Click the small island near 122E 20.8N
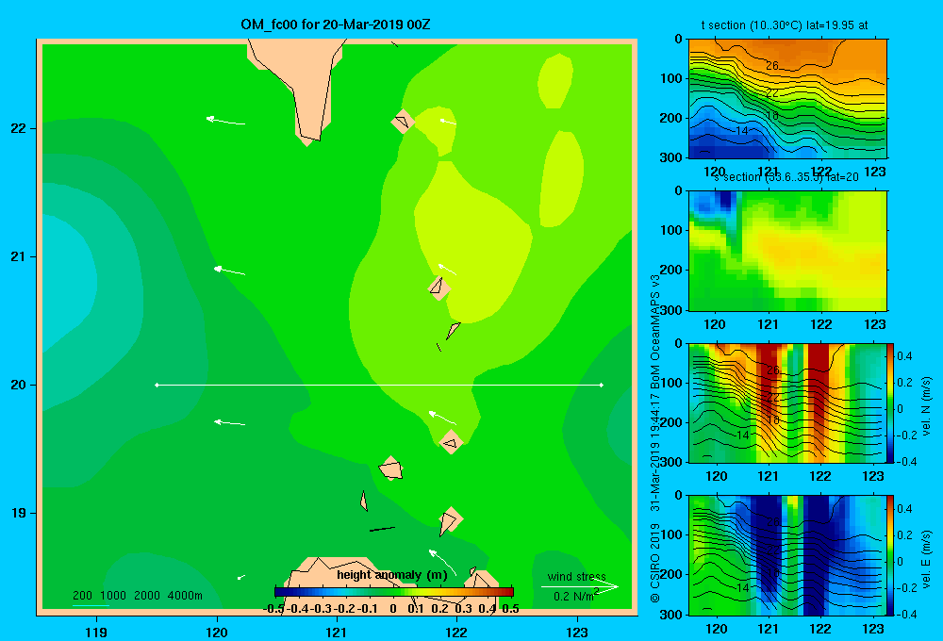 tap(438, 288)
